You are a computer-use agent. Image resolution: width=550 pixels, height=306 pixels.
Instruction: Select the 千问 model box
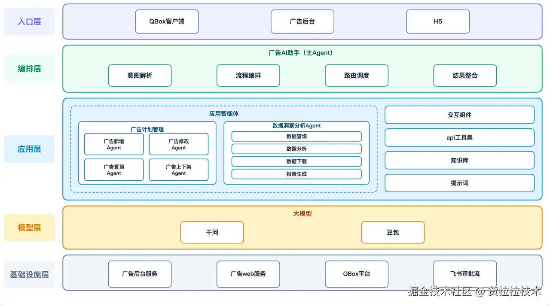(x=212, y=232)
